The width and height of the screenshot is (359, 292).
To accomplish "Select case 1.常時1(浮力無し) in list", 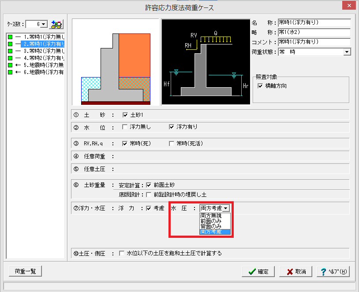I will point(44,37).
